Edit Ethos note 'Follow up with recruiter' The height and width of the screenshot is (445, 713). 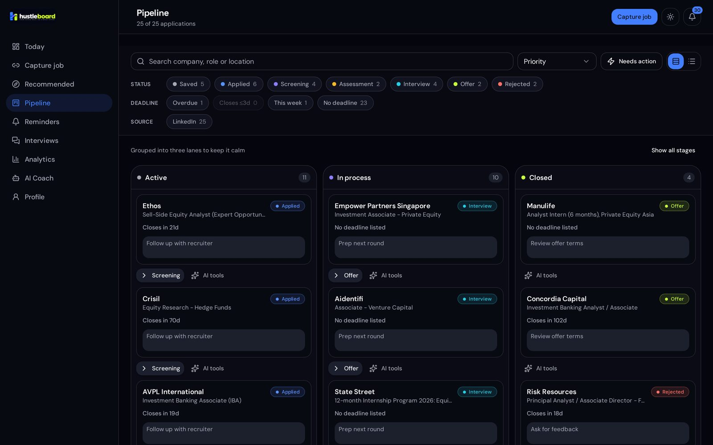point(224,247)
